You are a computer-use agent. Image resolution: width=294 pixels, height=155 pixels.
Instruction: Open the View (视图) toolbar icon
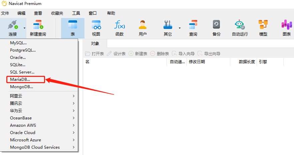96,25
